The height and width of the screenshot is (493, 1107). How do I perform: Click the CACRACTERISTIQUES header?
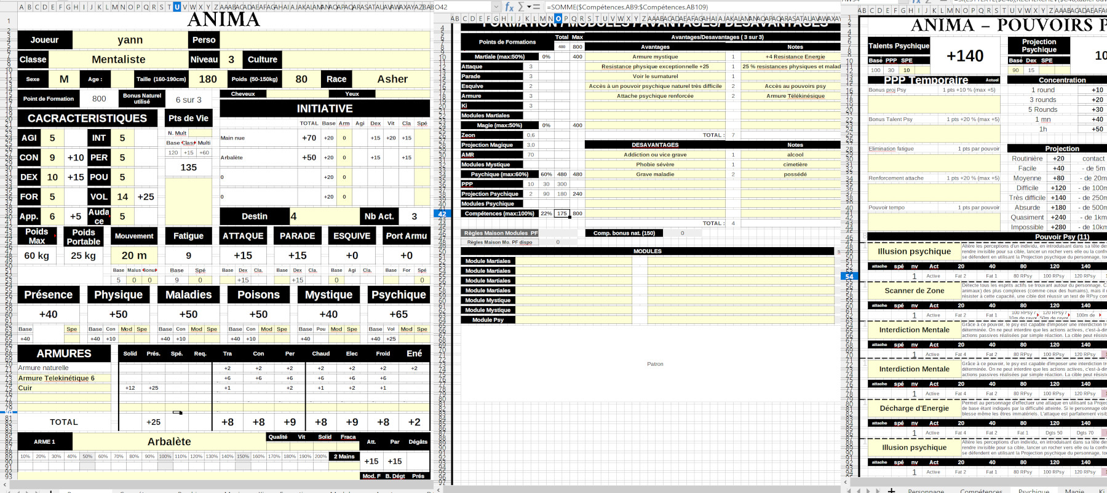(x=87, y=118)
